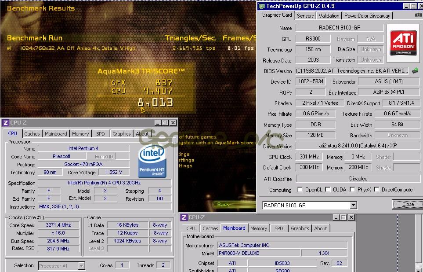Image resolution: width=423 pixels, height=272 pixels.
Task: Click the Benchmark Results heading
Action: [x=41, y=8]
